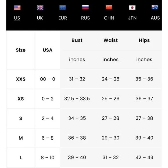Image resolution: width=168 pixels, height=168 pixels.
Task: Click the Japan flag icon
Action: [x=132, y=8]
